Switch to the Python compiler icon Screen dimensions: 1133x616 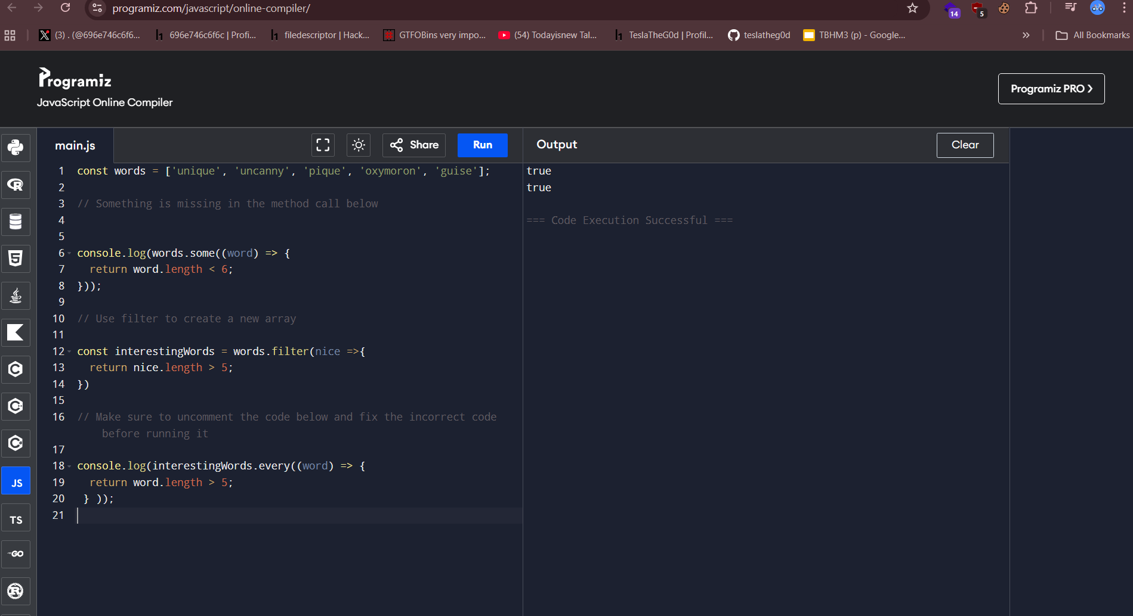coord(16,147)
